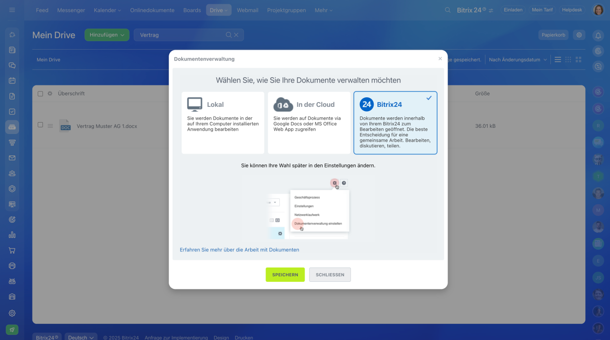Switch to list view
Screen dimensions: 610x340
[x=558, y=60]
